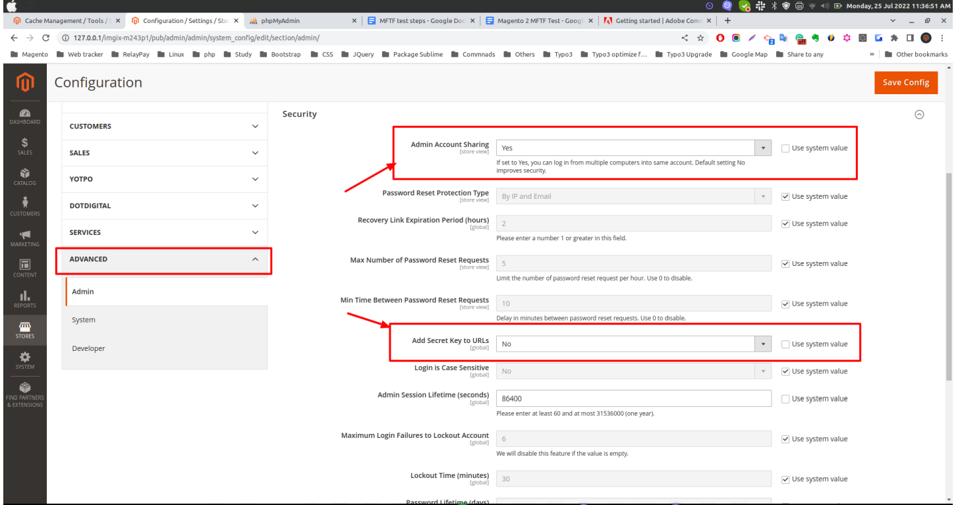Open the Google Translate extension icon
Image resolution: width=960 pixels, height=505 pixels.
pos(783,38)
